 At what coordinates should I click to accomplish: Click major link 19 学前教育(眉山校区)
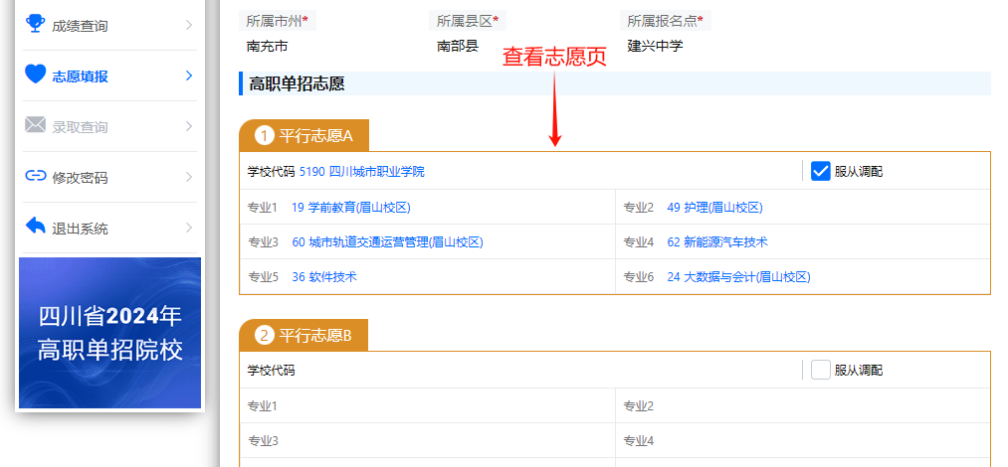(x=350, y=208)
